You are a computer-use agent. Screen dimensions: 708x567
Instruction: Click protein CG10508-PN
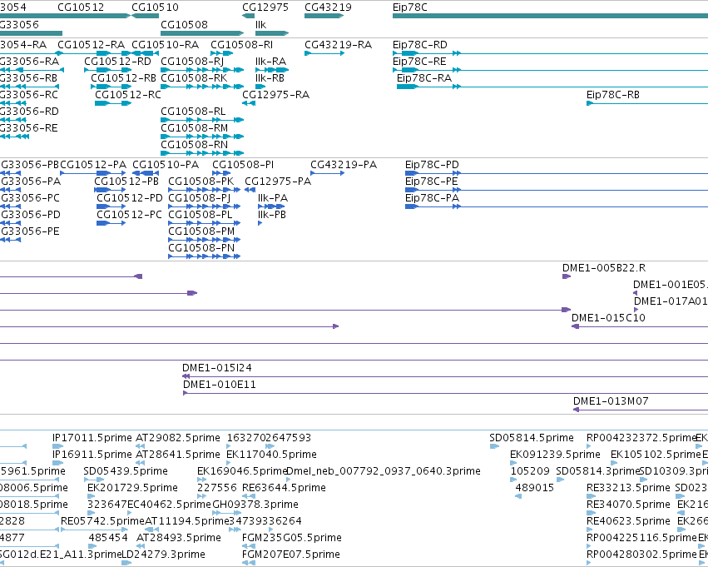coord(201,248)
